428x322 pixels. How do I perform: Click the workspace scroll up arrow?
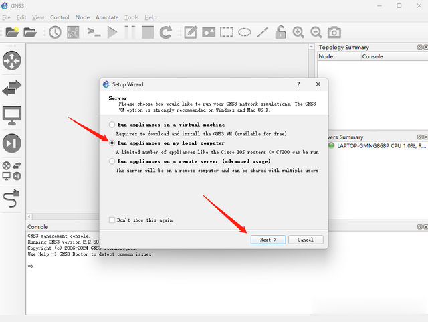311,46
